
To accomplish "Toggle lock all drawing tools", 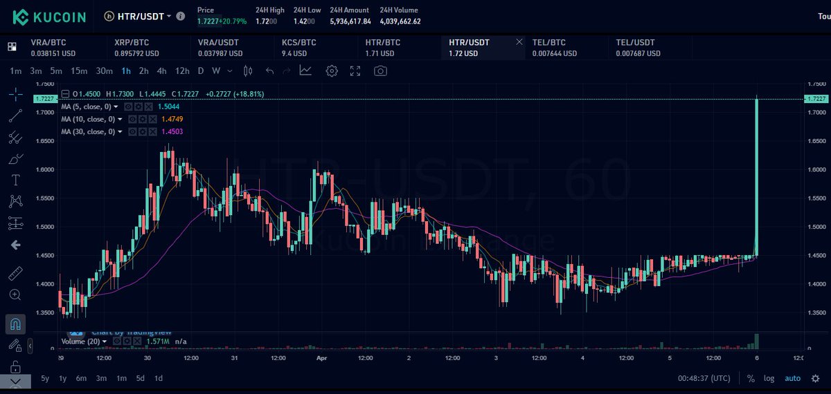I will [15, 366].
